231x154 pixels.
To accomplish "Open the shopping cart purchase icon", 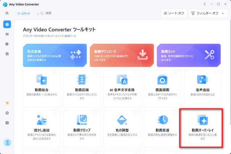I will click(7, 103).
